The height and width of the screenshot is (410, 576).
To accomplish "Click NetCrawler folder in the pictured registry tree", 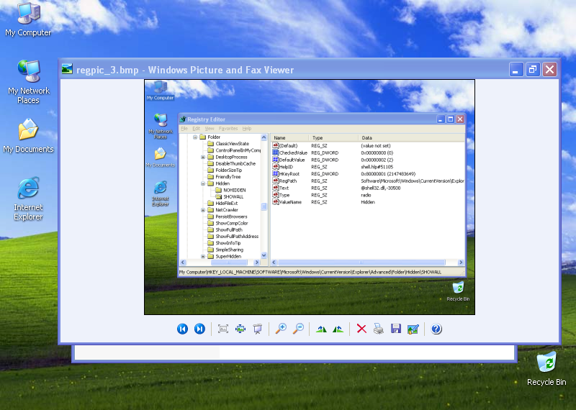I will point(223,210).
